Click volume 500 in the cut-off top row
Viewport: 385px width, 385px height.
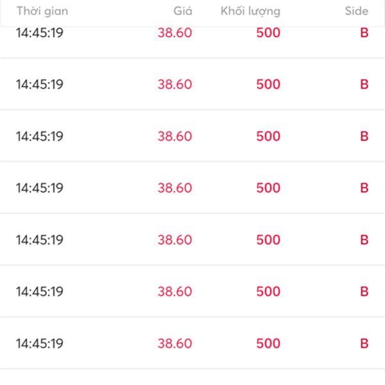(x=268, y=33)
